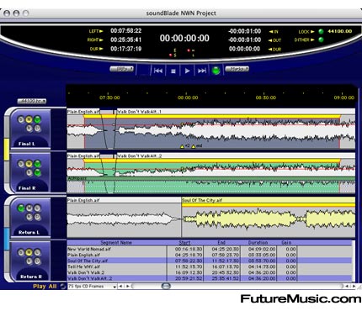362x311 pixels.
Task: Stop playback in the transport bar
Action: pyautogui.click(x=173, y=71)
